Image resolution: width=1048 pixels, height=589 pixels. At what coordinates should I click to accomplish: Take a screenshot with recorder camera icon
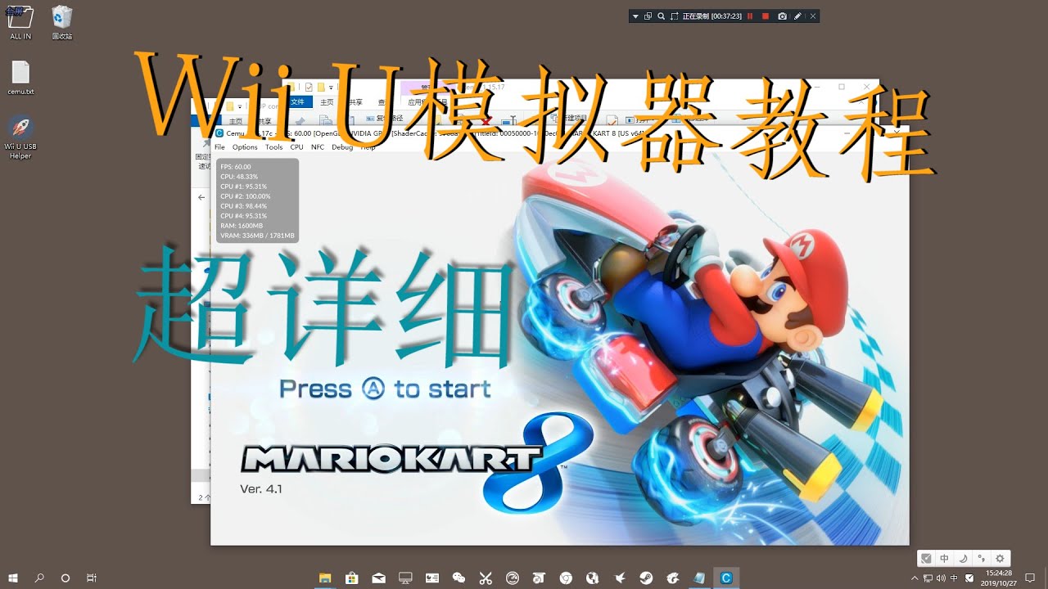pos(783,16)
